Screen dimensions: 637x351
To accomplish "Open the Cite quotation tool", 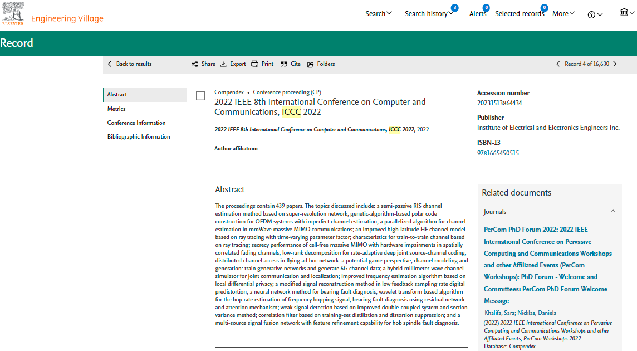I will (284, 64).
